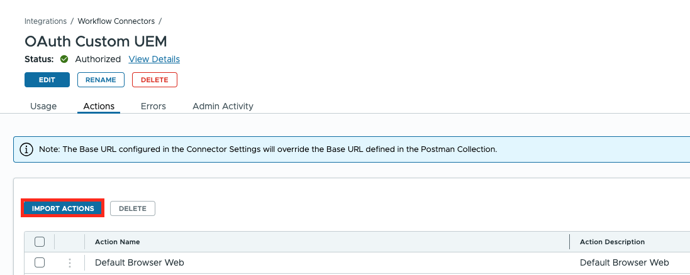
Task: Go to the Admin Activity tab
Action: click(x=223, y=106)
